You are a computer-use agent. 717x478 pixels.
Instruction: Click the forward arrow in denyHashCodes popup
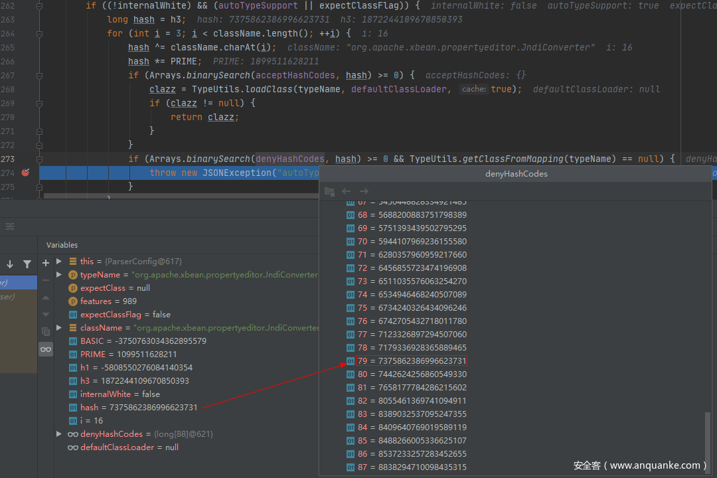coord(363,191)
